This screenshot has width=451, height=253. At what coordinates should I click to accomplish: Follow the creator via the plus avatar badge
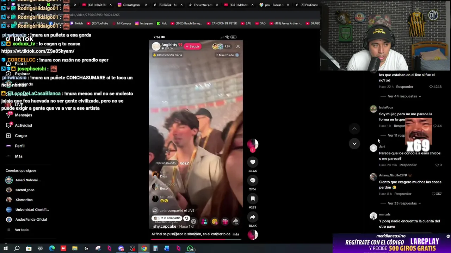tap(252, 150)
